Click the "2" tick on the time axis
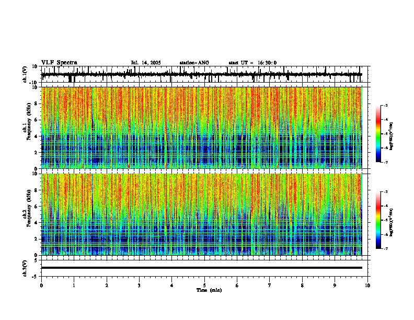Image resolution: width=414 pixels, height=320 pixels. [x=107, y=285]
